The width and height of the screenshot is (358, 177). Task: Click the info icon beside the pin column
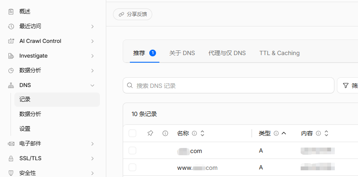tap(165, 133)
